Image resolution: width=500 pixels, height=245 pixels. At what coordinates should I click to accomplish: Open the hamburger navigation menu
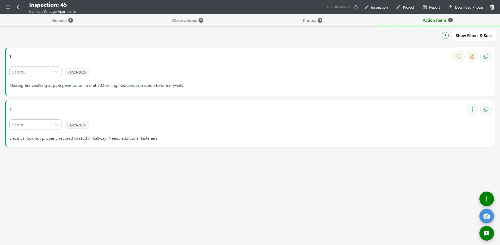[8, 7]
